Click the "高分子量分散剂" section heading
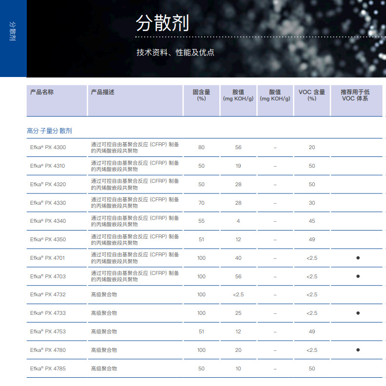This screenshot has height=386, width=386. tap(49, 131)
